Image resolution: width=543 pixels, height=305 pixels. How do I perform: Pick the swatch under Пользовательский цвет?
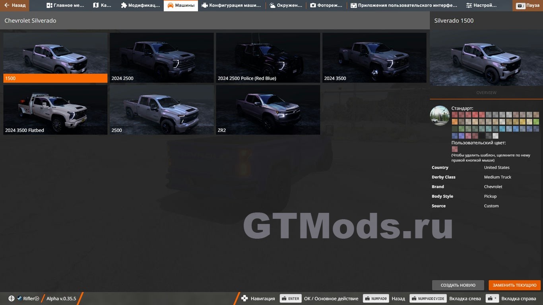pos(455,149)
